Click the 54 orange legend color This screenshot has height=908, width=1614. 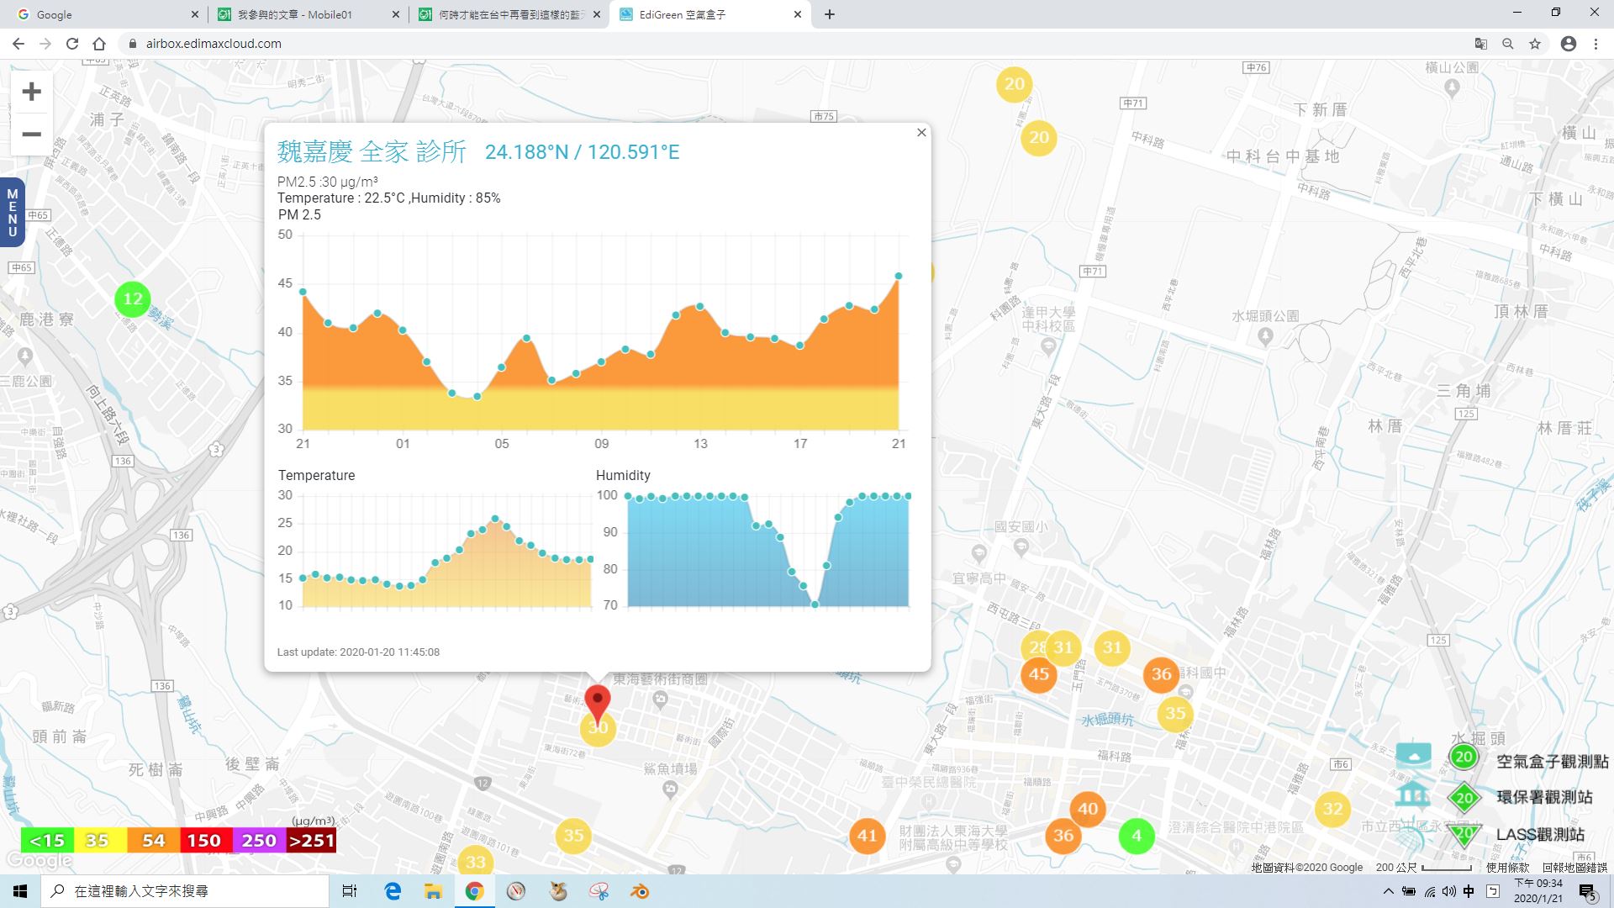click(x=153, y=841)
